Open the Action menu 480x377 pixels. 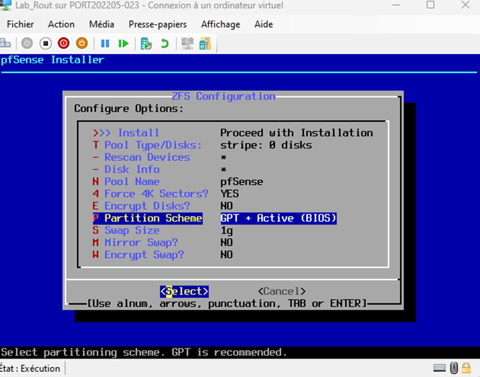(61, 24)
